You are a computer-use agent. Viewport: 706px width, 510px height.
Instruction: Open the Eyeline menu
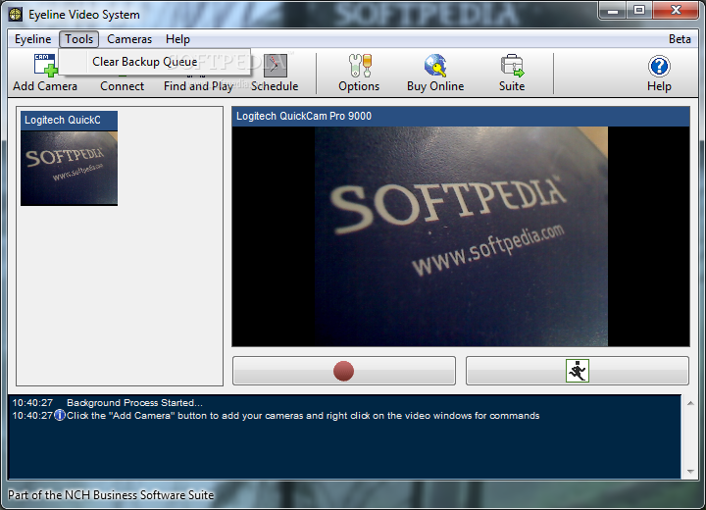tap(33, 39)
